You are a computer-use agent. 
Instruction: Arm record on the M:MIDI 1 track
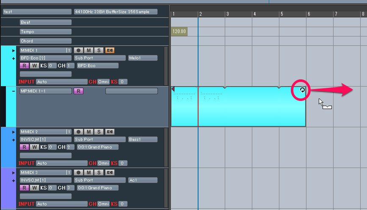coord(78,50)
